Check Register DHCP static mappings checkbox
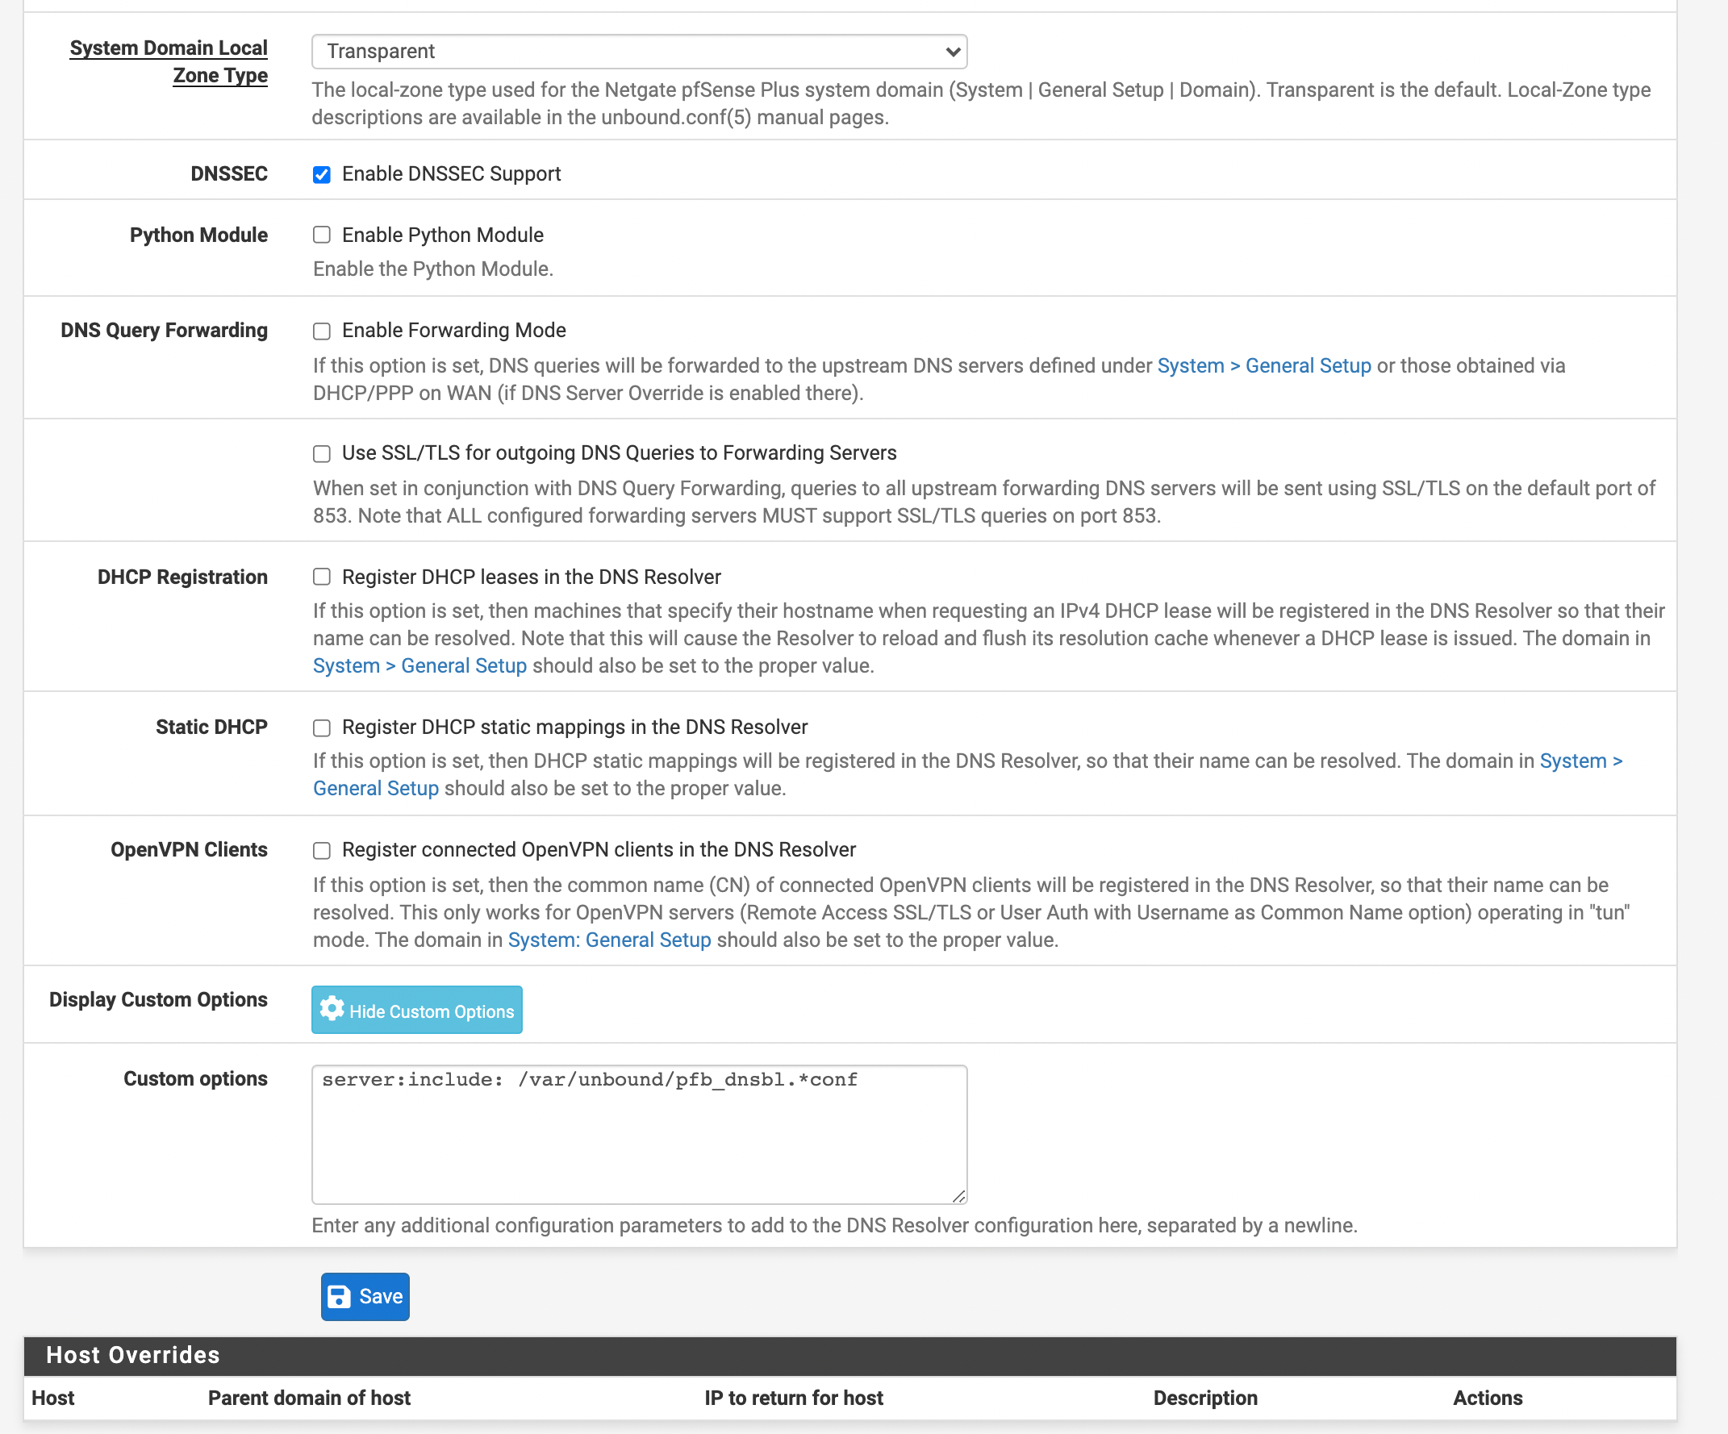 coord(322,727)
